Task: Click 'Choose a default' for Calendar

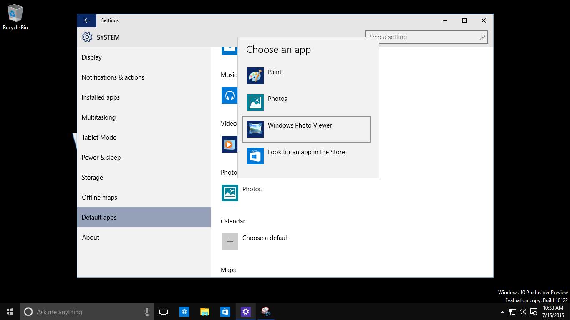Action: pyautogui.click(x=266, y=238)
